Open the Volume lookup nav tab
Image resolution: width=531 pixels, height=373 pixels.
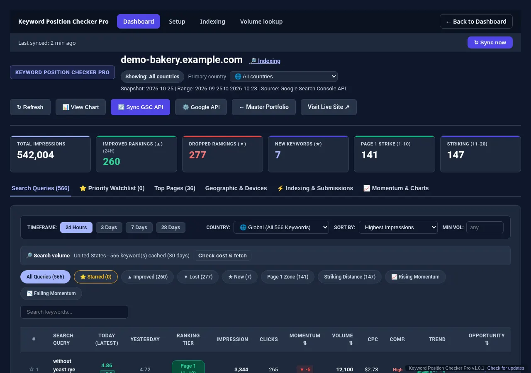click(261, 22)
